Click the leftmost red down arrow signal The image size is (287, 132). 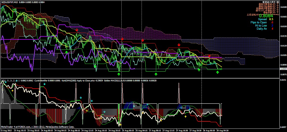(77, 29)
